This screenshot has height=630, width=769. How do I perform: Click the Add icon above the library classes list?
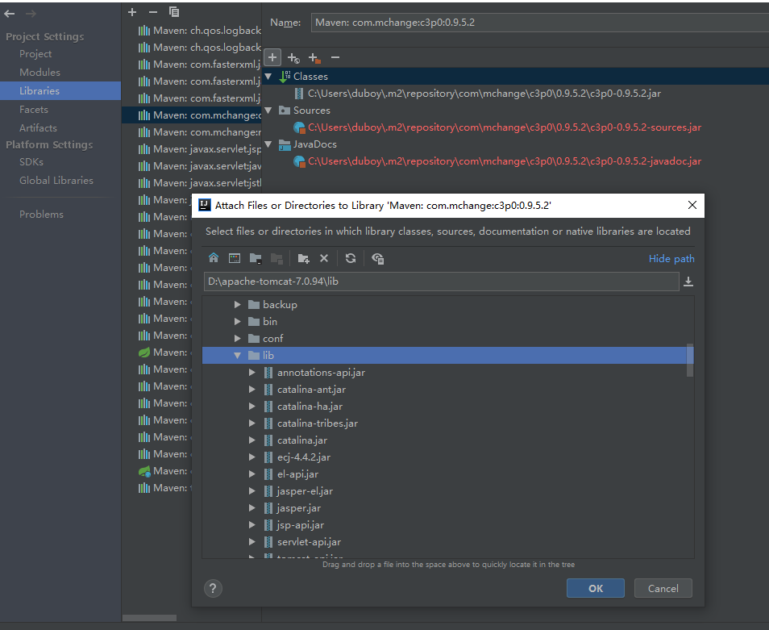coord(272,57)
